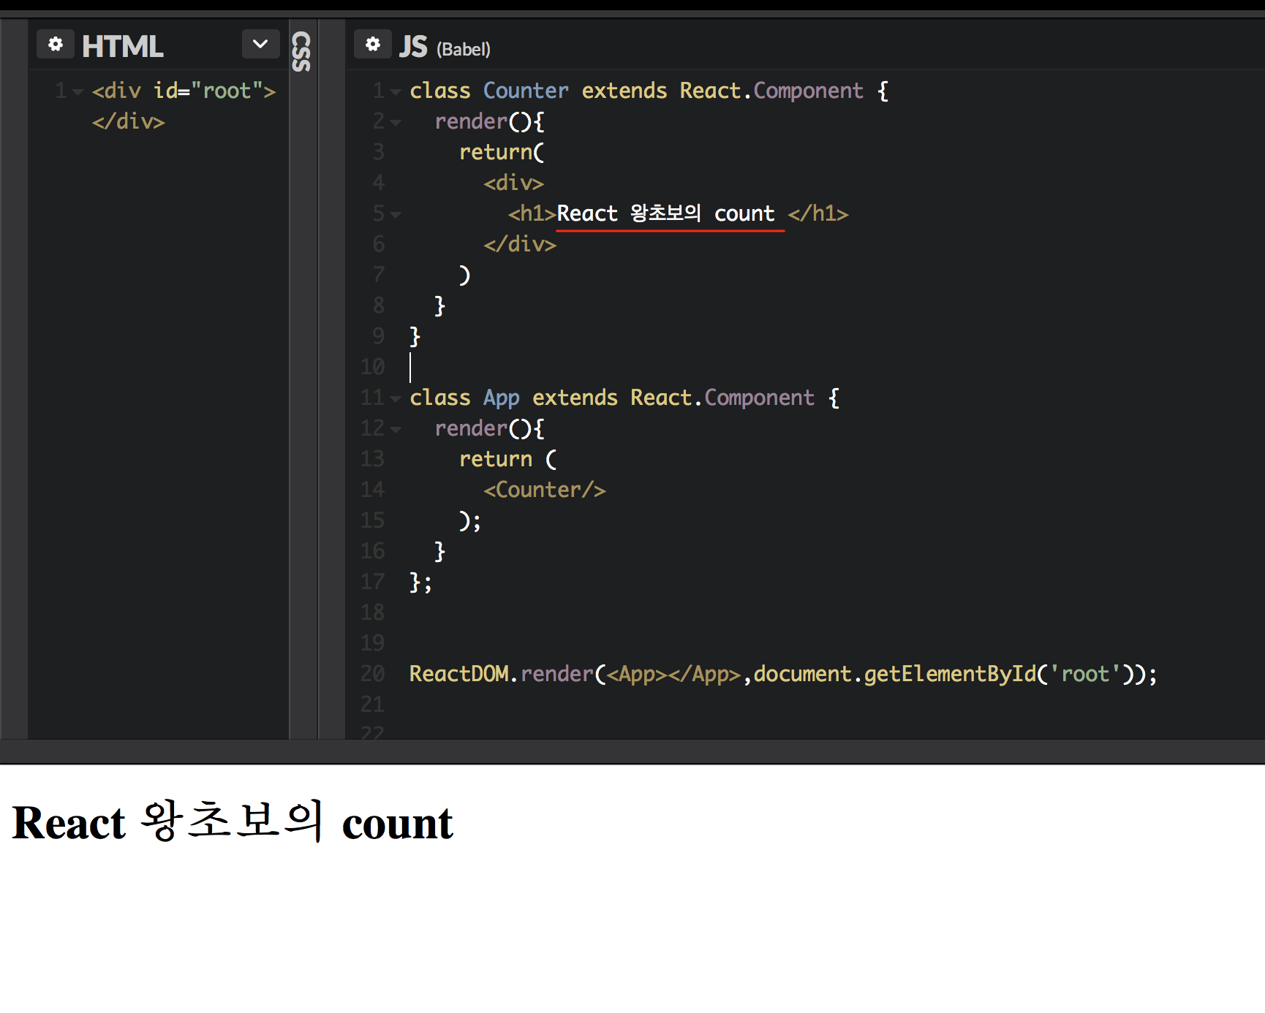
Task: Click line number 10 in JS gutter
Action: (372, 367)
